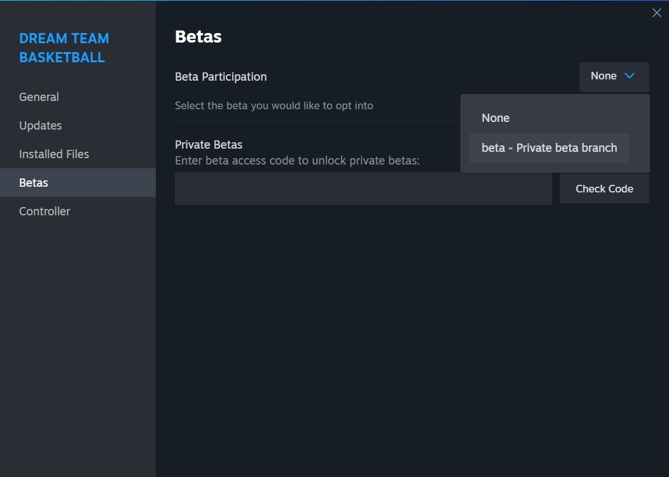
Task: Click 'Enter beta access code' instruction text
Action: pos(298,161)
